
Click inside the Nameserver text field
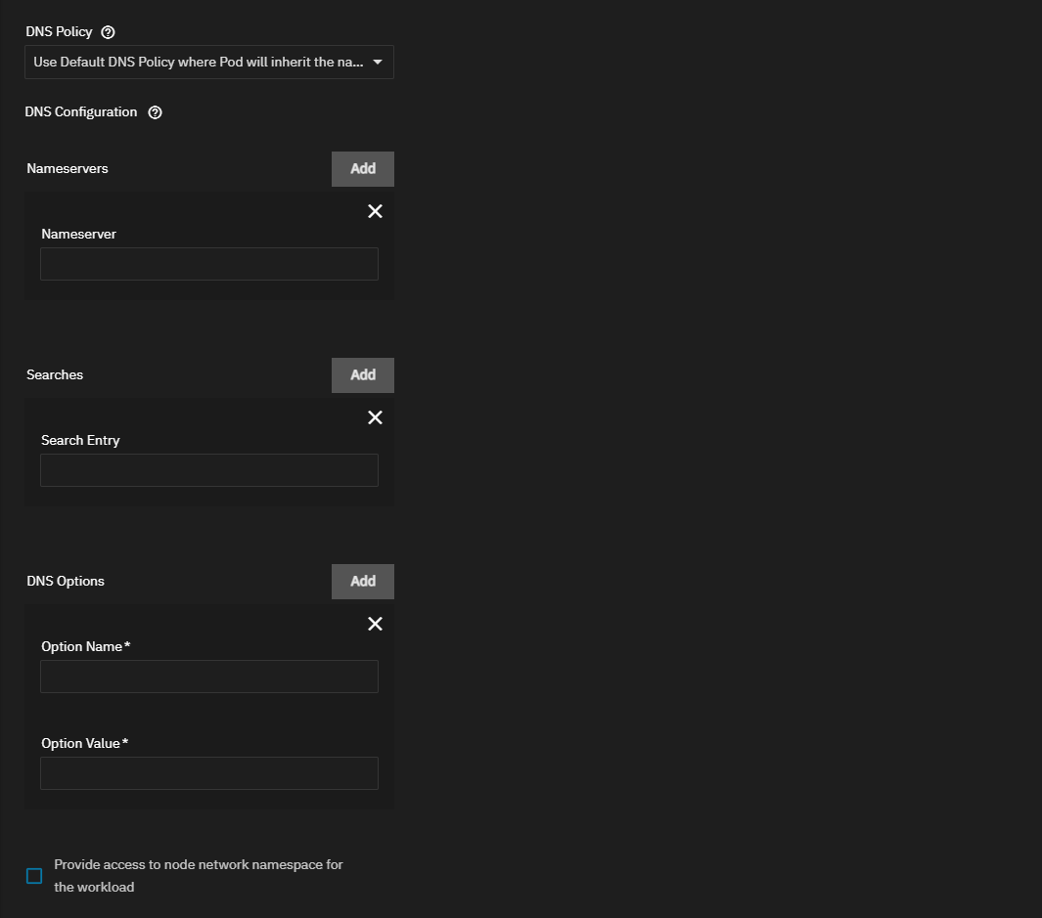[208, 263]
